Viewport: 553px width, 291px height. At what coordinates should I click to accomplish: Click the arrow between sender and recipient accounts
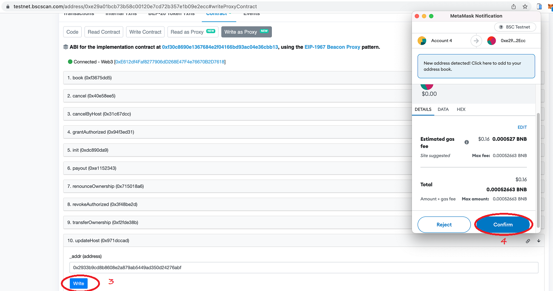tap(476, 41)
